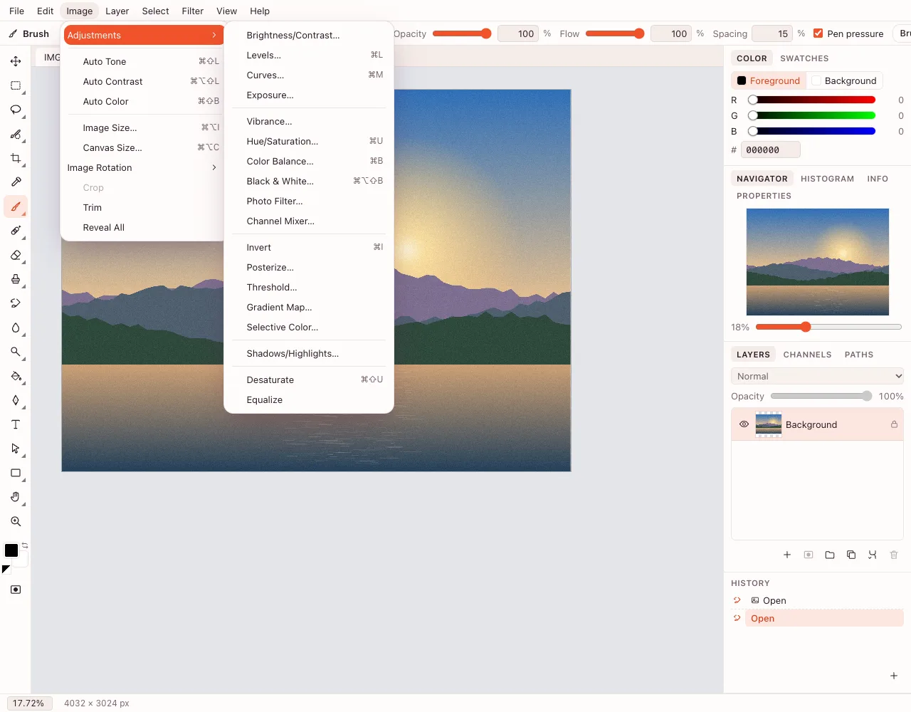Screen dimensions: 911x712
Task: Switch to the Swatches tab
Action: click(x=804, y=58)
